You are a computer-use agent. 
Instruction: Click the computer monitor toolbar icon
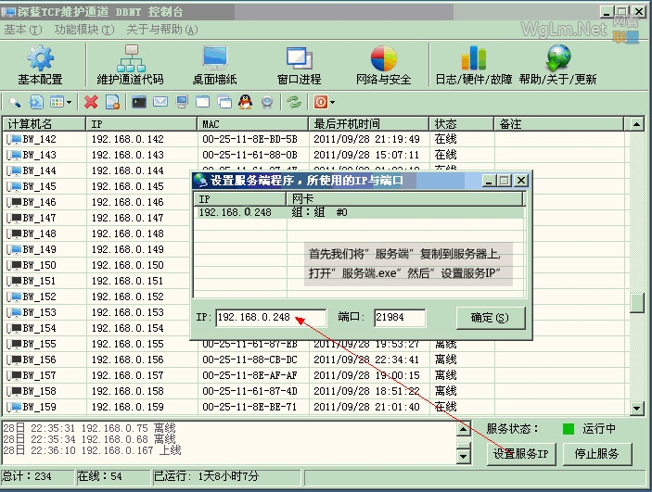[x=182, y=102]
